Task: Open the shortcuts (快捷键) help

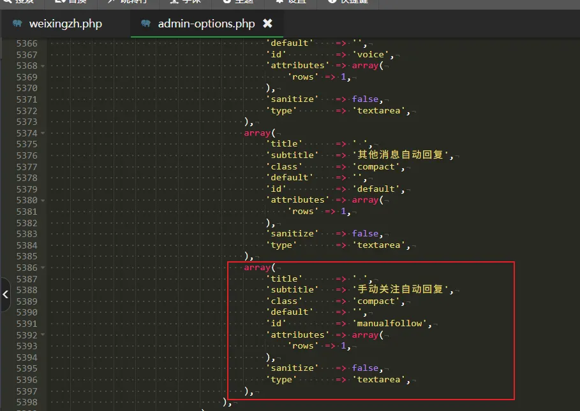Action: 348,1
